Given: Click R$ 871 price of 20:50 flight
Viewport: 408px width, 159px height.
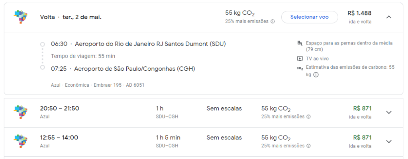Looking at the screenshot, I should point(362,108).
